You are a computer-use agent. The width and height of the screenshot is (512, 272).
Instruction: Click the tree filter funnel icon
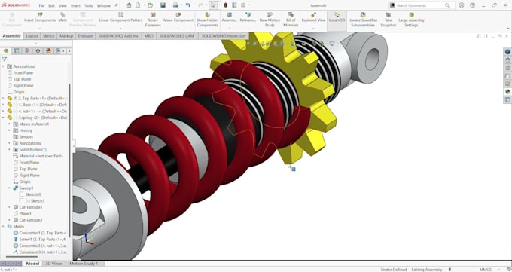[x=5, y=60]
